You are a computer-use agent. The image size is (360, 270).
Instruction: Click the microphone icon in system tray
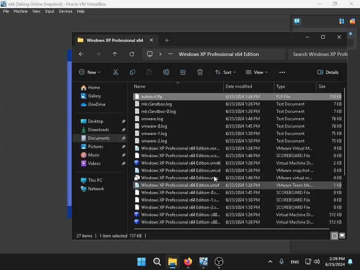[x=282, y=262]
